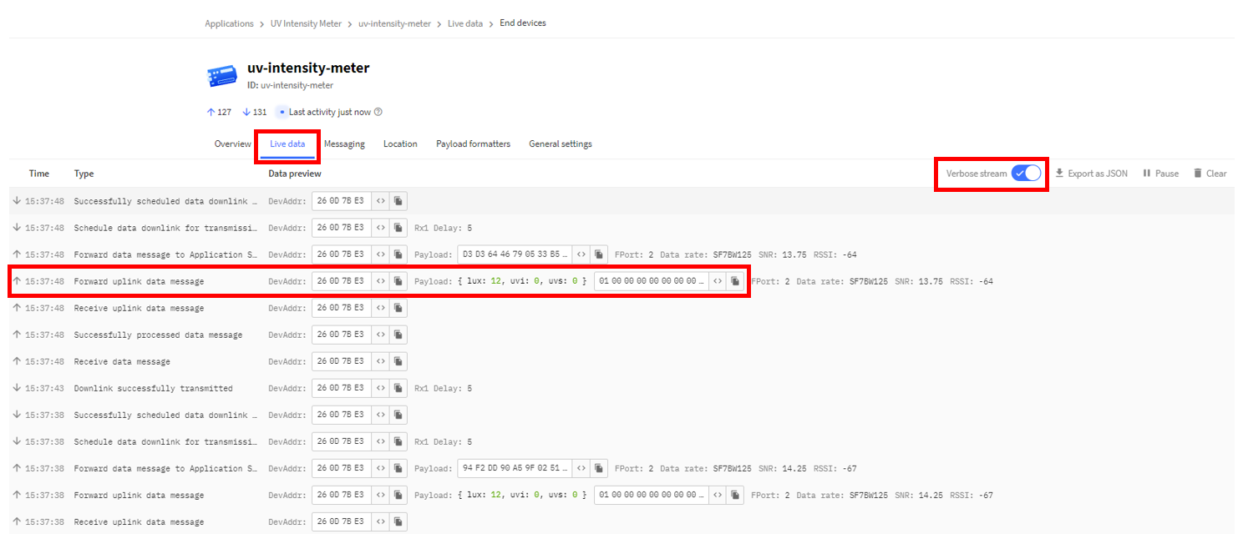Copy highlighted uplink payload 01 00 00

coord(735,281)
